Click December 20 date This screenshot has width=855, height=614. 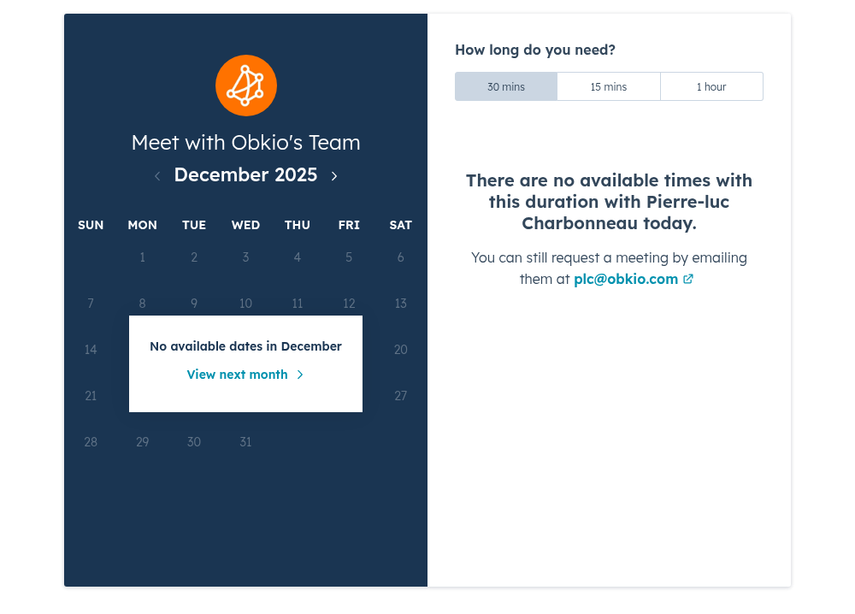point(400,350)
